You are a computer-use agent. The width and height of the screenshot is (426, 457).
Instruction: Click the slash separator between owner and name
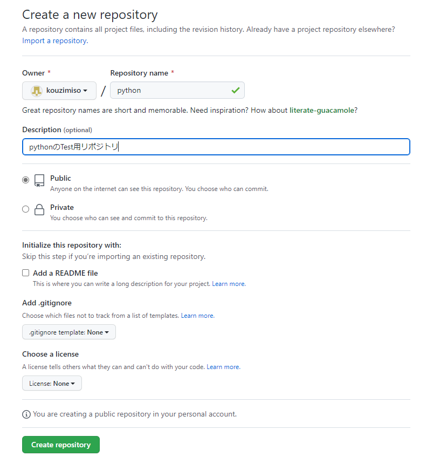pos(102,90)
